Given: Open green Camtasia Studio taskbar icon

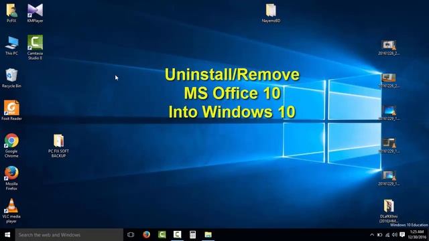Looking at the screenshot, I should (162, 235).
